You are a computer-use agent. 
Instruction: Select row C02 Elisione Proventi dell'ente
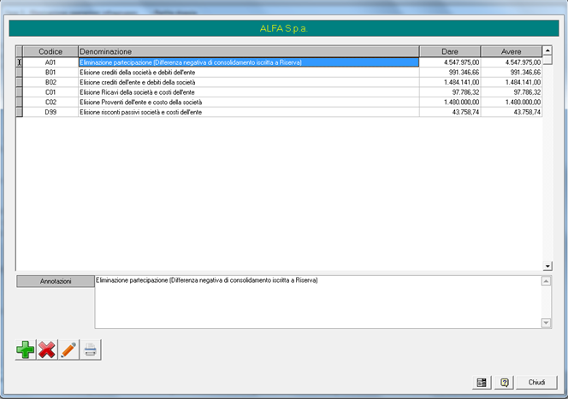[248, 102]
